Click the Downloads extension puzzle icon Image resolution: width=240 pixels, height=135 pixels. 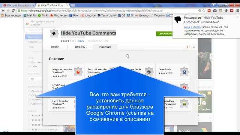(x=184, y=72)
